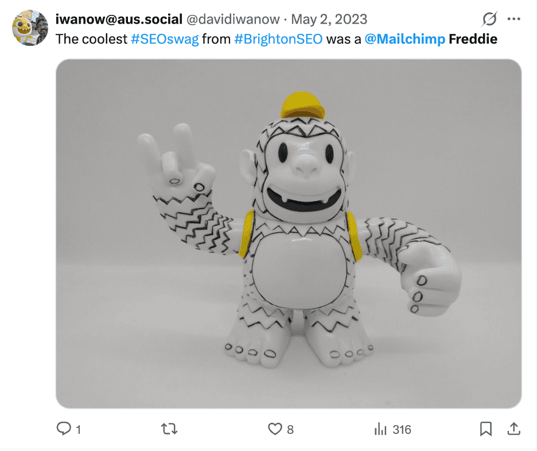This screenshot has width=537, height=451.
Task: Click the ellipsis for tweet actions
Action: (x=515, y=19)
